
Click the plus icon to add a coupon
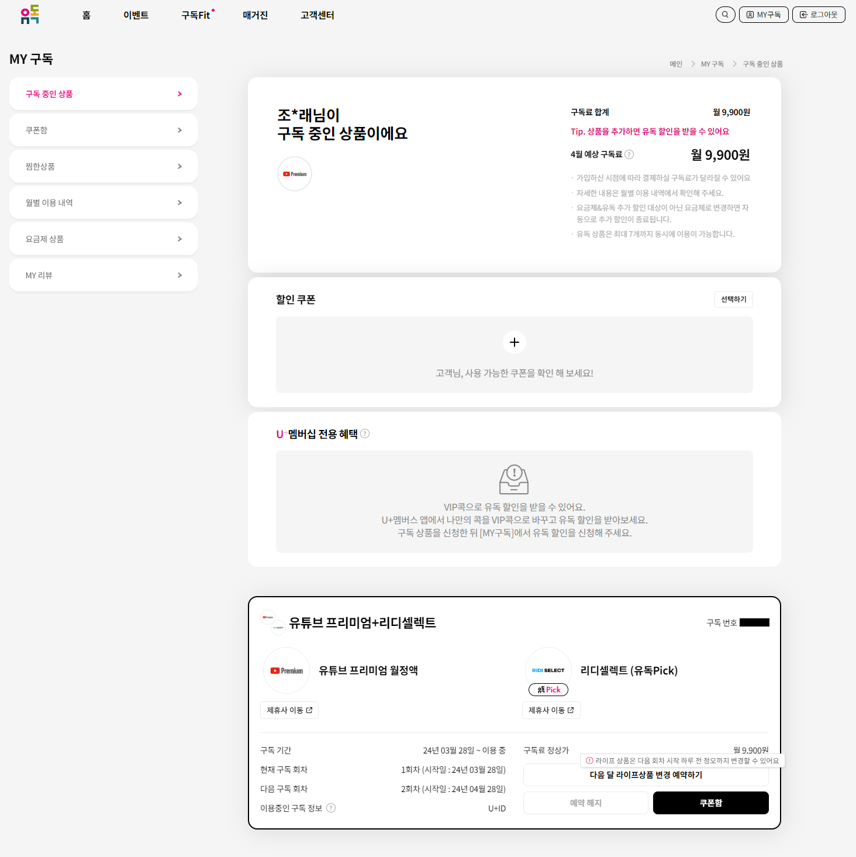515,342
